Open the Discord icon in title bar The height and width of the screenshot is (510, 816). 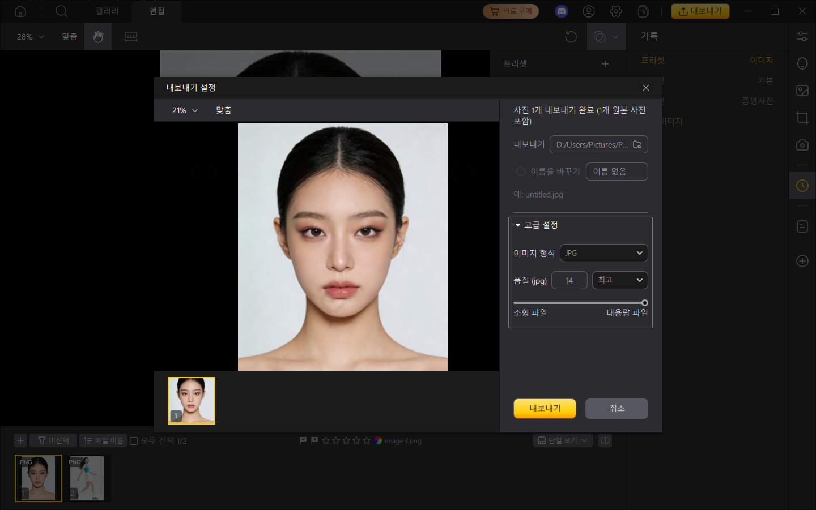pyautogui.click(x=561, y=11)
